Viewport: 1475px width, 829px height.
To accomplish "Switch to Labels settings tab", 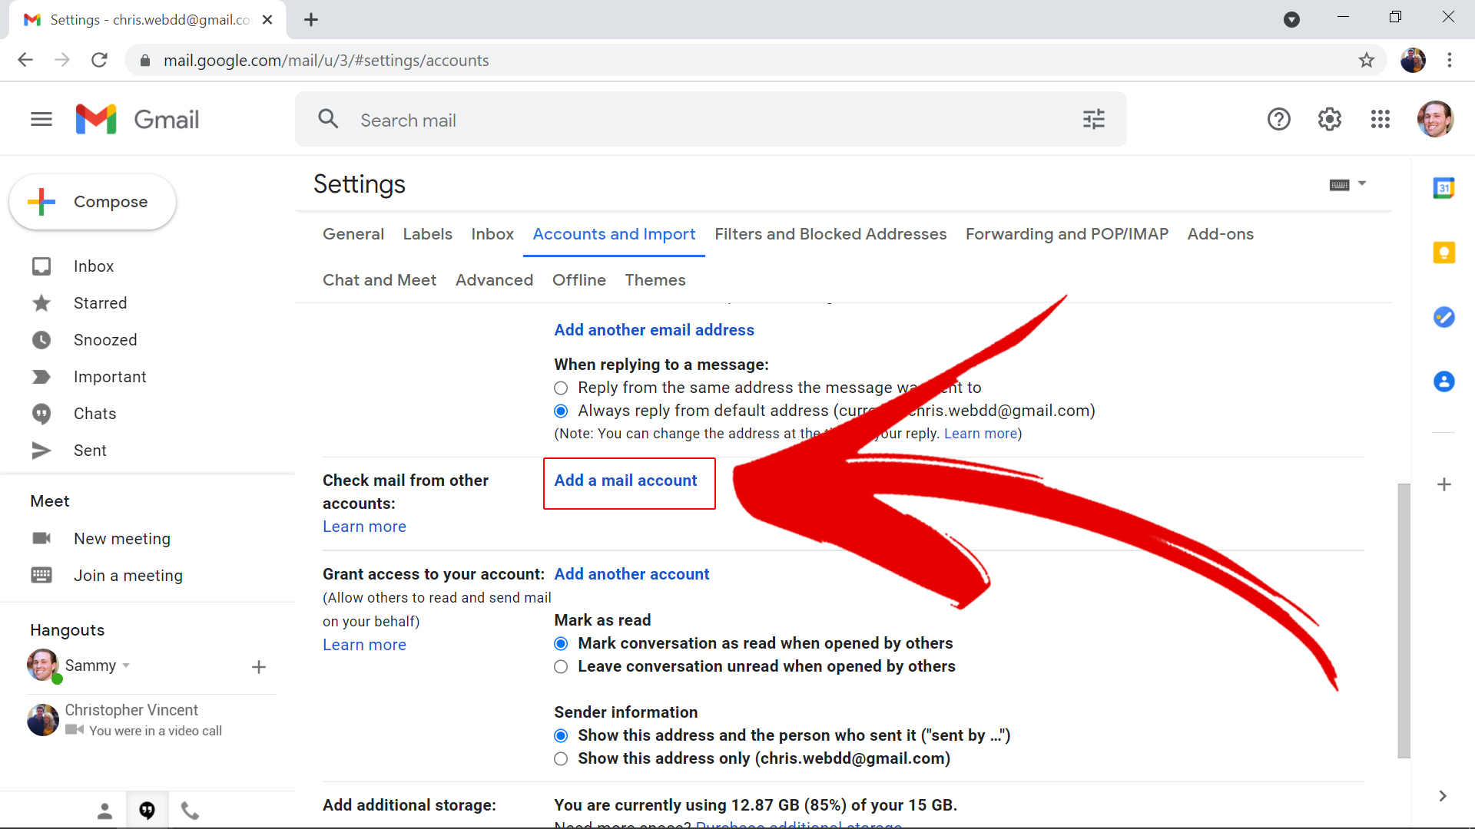I will click(427, 234).
